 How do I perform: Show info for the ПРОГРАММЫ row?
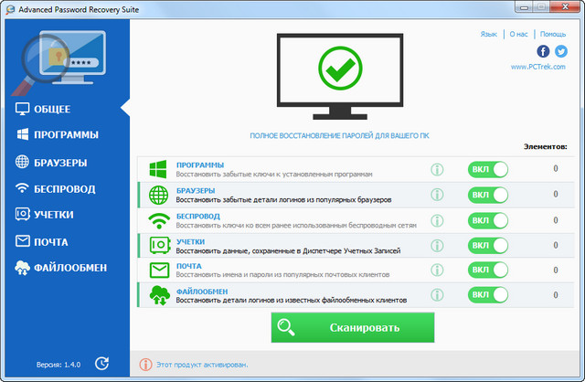437,169
